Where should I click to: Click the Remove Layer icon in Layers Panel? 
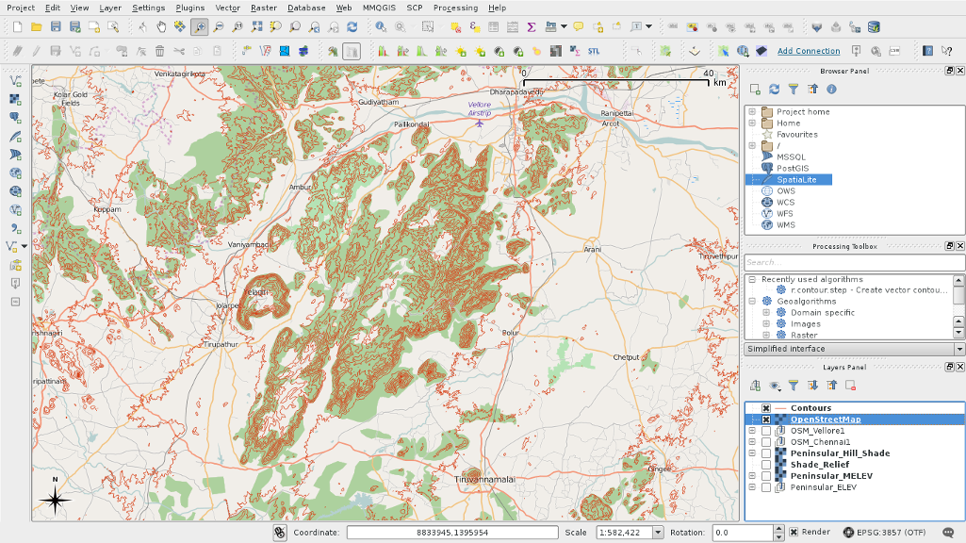tap(850, 386)
